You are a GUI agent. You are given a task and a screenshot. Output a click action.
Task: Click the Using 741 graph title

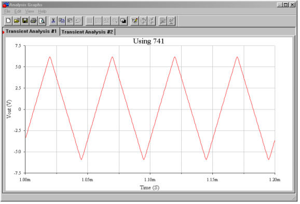click(x=148, y=41)
